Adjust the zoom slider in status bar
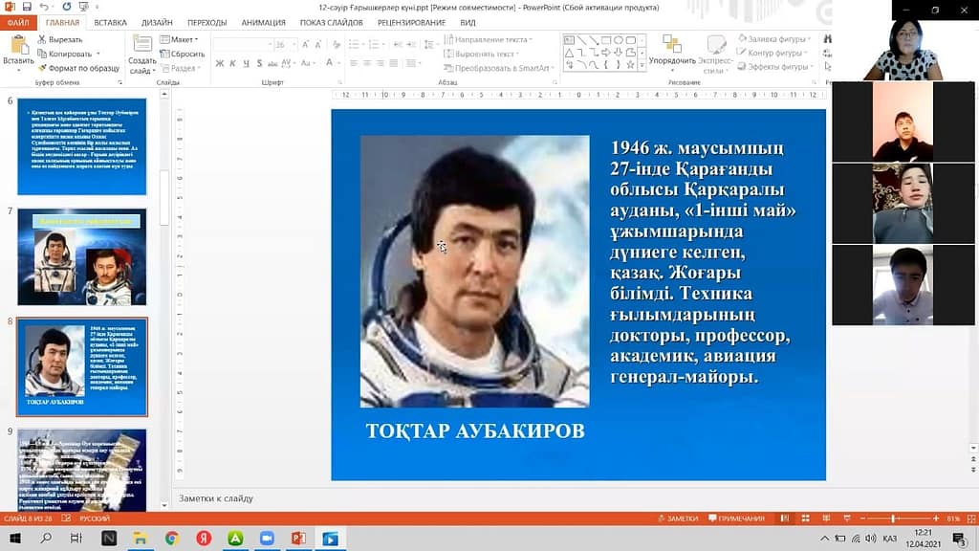979x551 pixels. coord(893,518)
